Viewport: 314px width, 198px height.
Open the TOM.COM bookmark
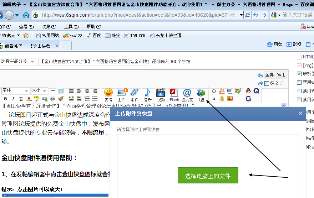(135, 36)
